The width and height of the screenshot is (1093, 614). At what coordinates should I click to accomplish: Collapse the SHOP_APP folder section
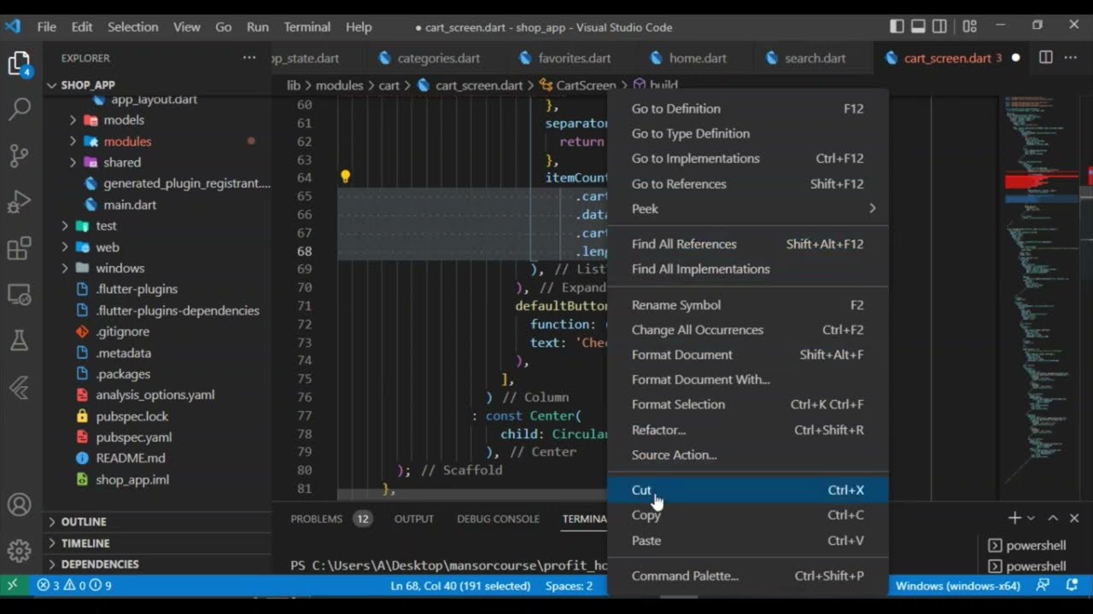[158, 85]
